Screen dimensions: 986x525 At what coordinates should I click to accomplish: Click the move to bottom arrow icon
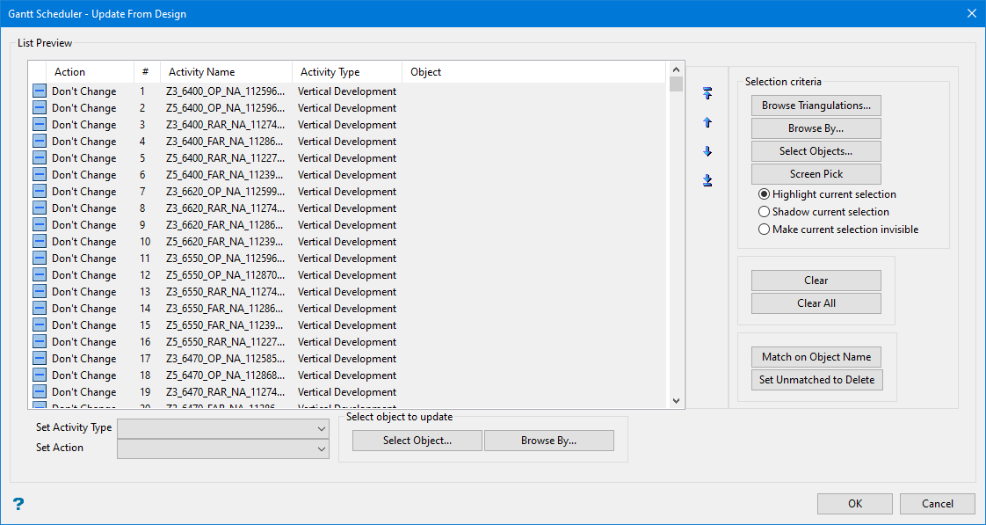point(707,180)
